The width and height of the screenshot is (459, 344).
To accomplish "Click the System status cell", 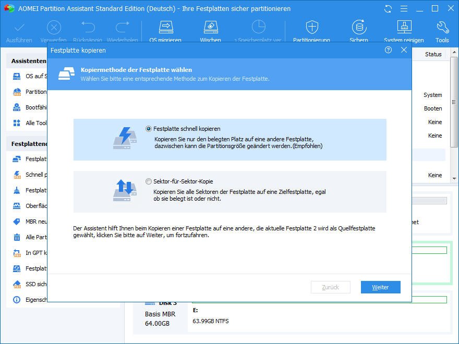I will [432, 95].
